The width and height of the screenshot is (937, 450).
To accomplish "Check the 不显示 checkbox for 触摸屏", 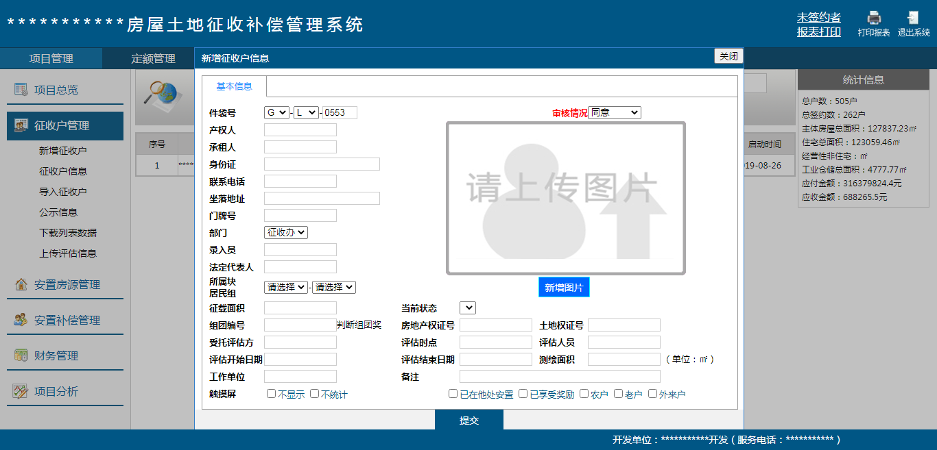I will pyautogui.click(x=271, y=393).
